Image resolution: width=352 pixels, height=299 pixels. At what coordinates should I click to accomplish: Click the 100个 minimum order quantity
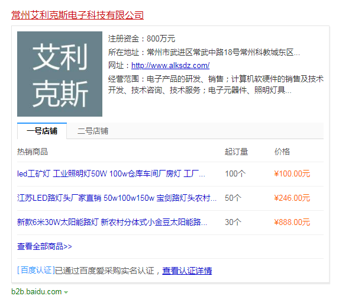point(235,173)
